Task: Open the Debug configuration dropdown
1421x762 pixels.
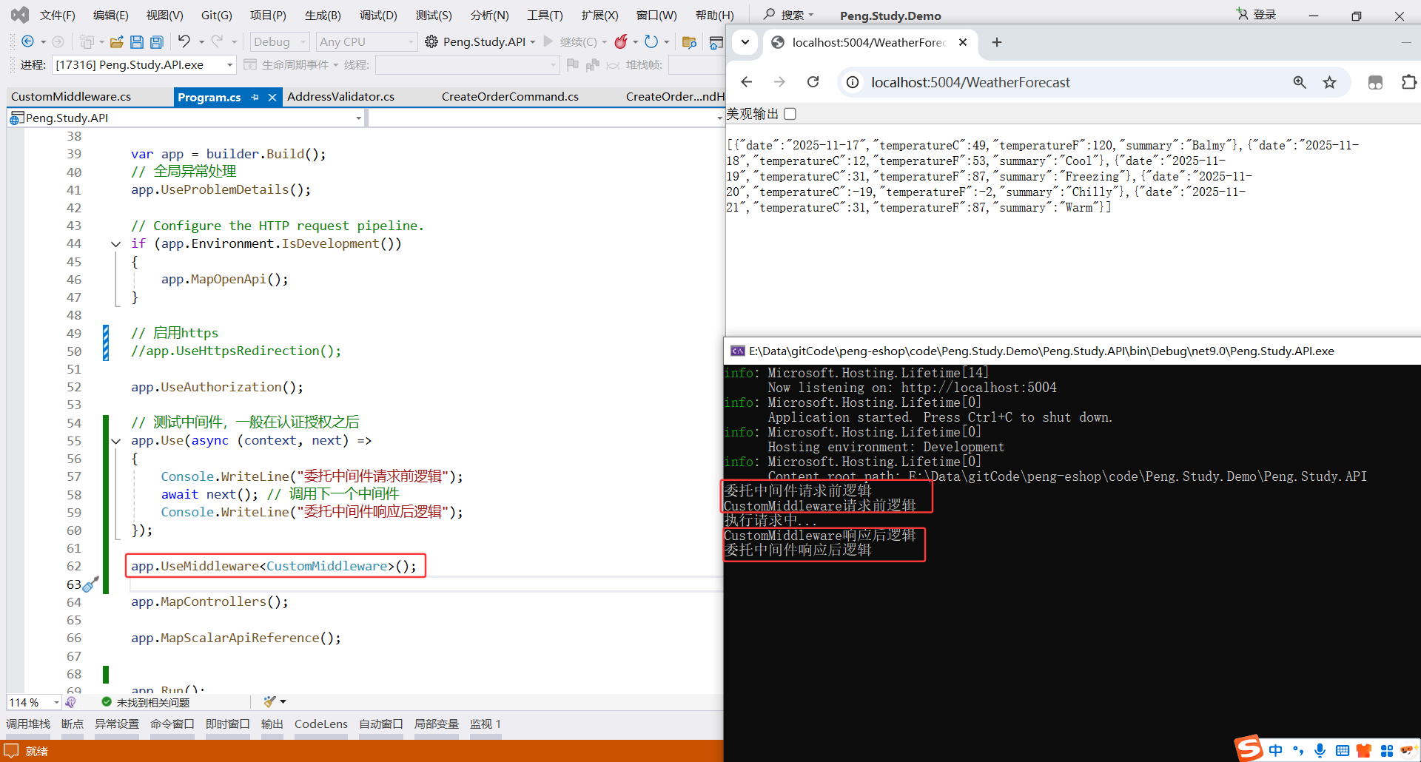Action: click(279, 42)
